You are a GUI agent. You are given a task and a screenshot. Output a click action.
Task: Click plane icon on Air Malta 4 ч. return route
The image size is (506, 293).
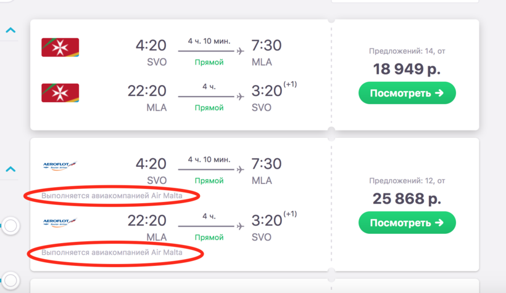pos(240,97)
